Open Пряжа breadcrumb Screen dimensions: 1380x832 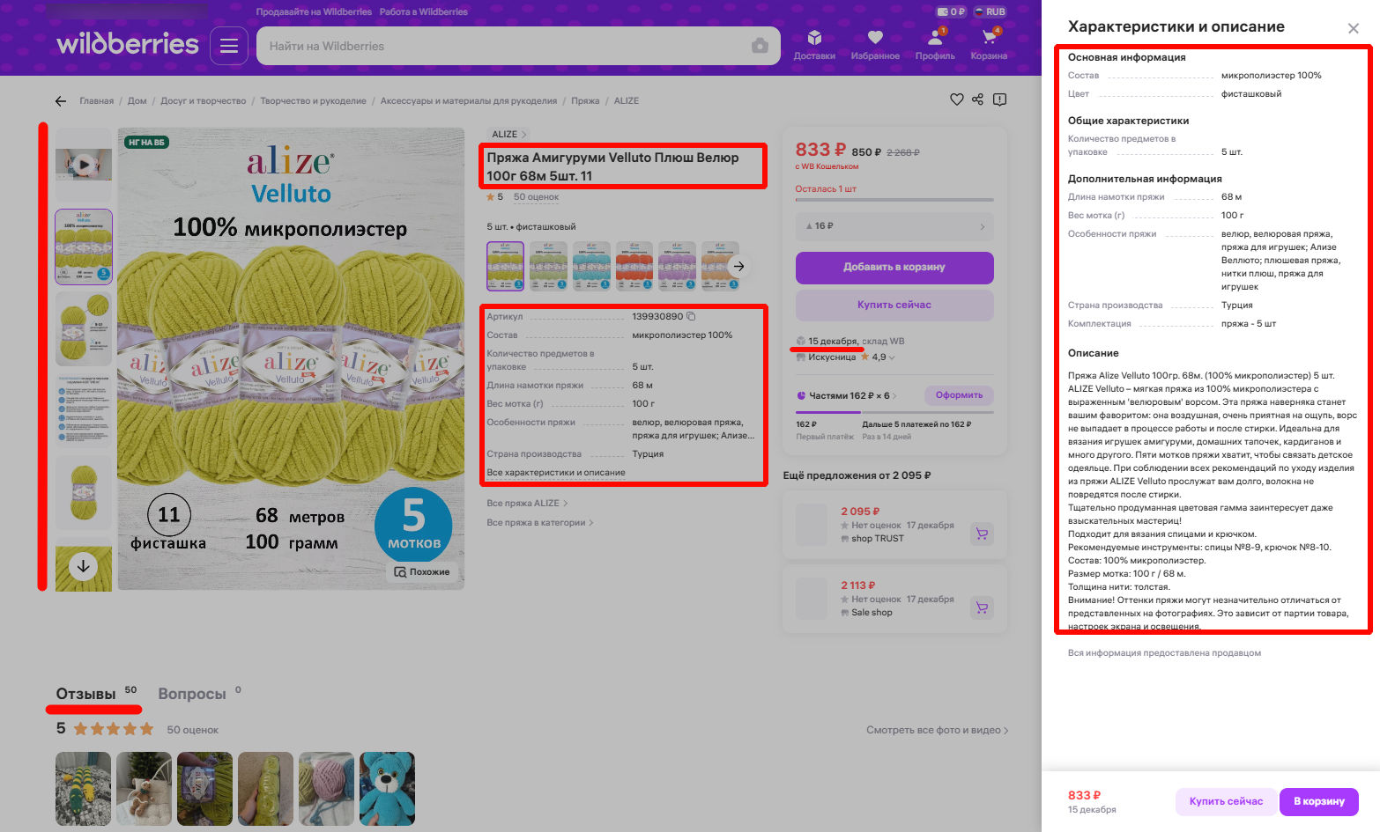(585, 101)
